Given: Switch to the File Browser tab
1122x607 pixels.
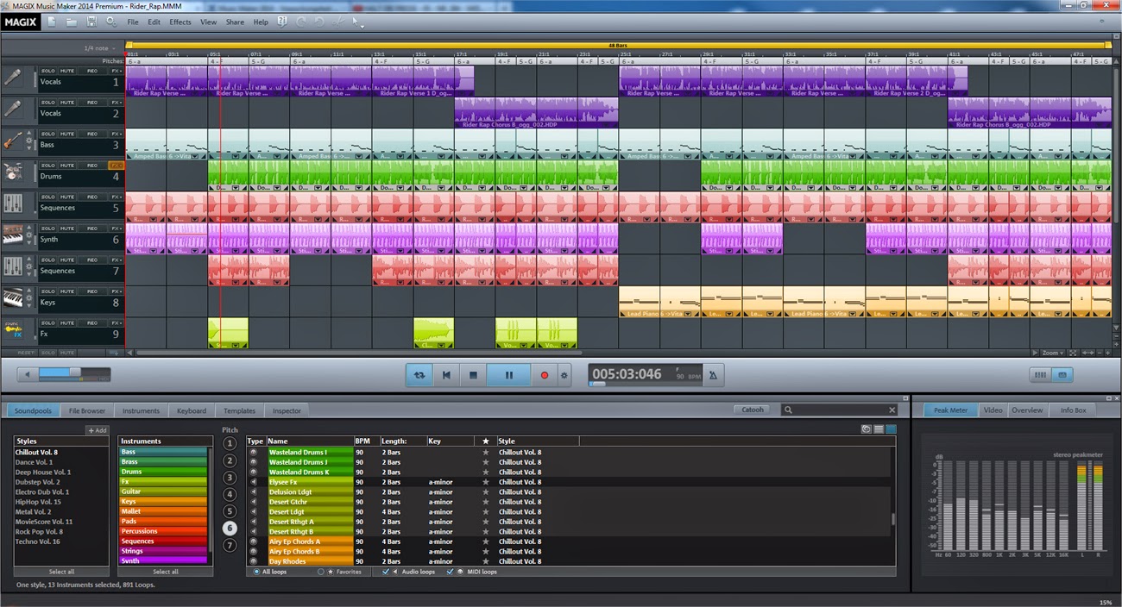Looking at the screenshot, I should (x=87, y=411).
